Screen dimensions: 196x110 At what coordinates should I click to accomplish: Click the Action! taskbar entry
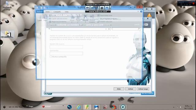coord(46,106)
